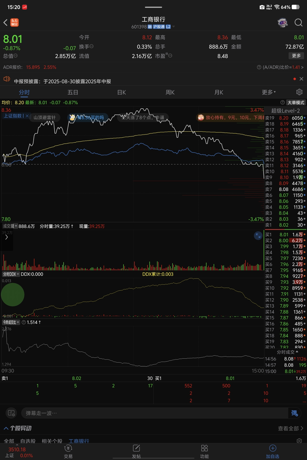Switch to 日K chart tab
This screenshot has width=307, height=460.
121,92
